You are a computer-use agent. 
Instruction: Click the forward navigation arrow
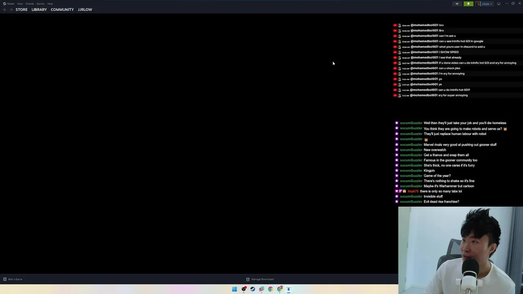(11, 9)
